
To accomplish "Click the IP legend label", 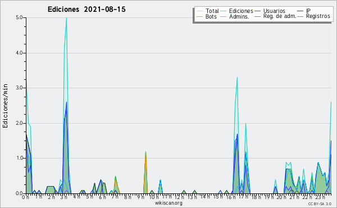I will coord(308,11).
